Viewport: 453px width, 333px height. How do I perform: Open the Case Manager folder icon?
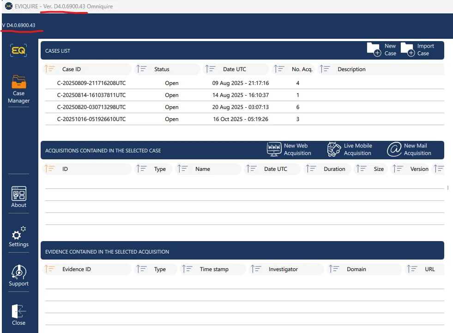tap(19, 82)
